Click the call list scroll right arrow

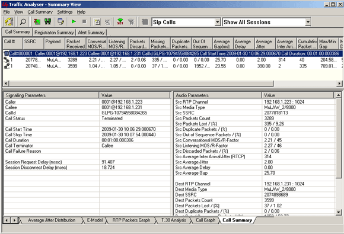(x=340, y=84)
